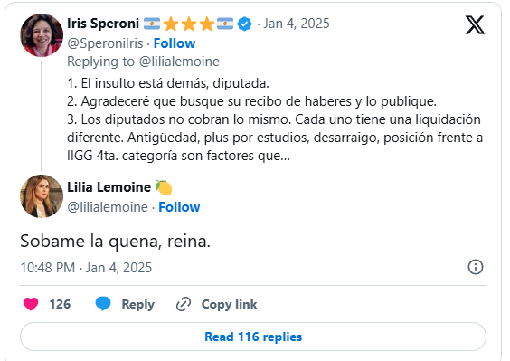The width and height of the screenshot is (510, 361).
Task: Open the Read 116 replies button
Action: click(253, 337)
